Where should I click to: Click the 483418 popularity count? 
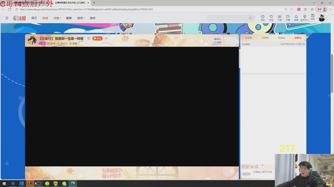coord(62,44)
